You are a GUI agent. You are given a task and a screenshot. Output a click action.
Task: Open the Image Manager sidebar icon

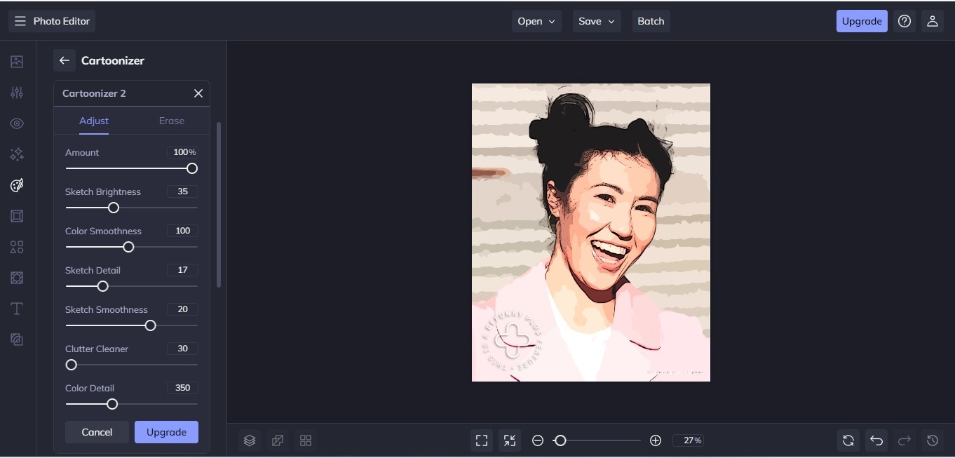tap(17, 62)
